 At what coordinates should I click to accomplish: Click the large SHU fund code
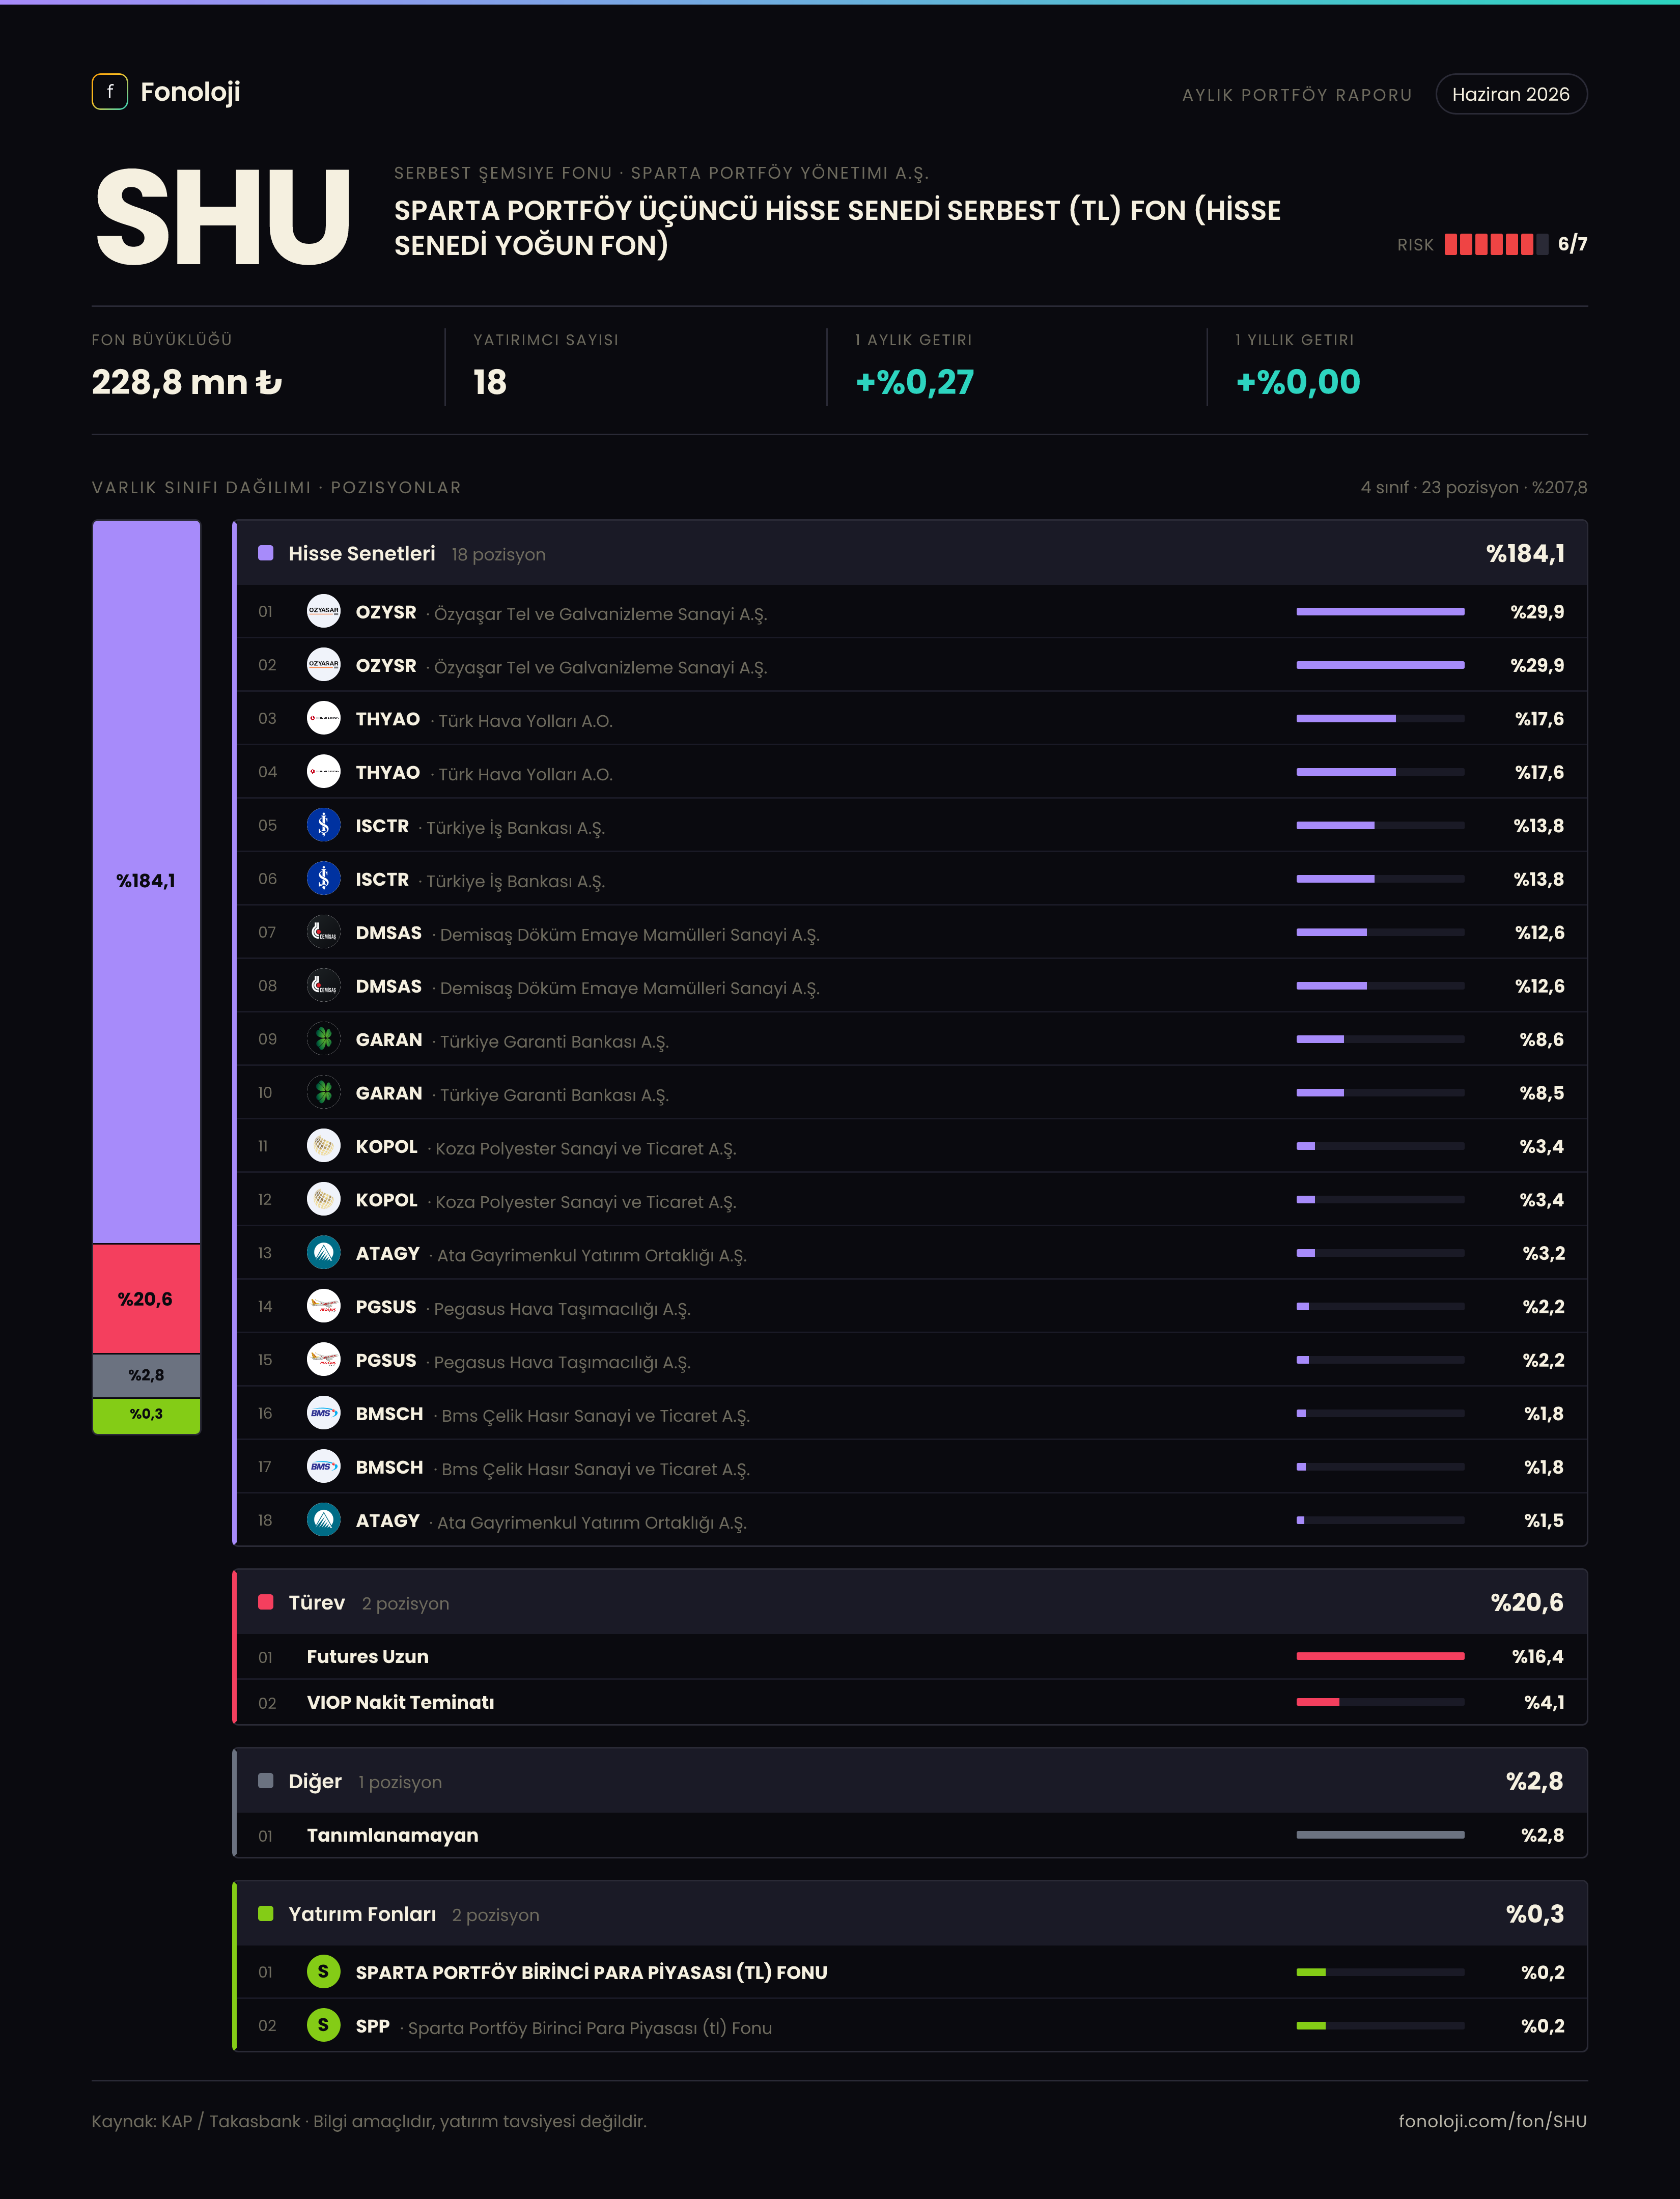[x=222, y=218]
